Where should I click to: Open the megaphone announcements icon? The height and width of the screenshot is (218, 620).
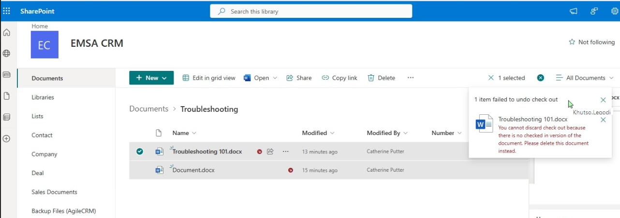(x=574, y=11)
